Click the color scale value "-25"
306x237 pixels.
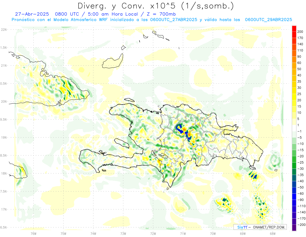click(x=300, y=162)
